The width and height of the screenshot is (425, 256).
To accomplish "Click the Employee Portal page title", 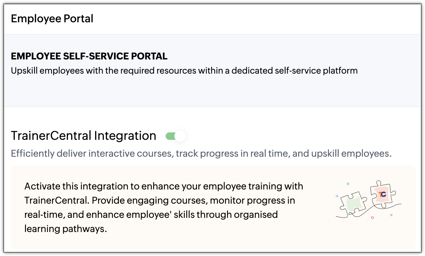I will pos(52,19).
